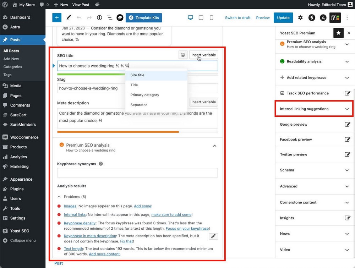Open the three-dot Options menu
Image resolution: width=355 pixels, height=268 pixels.
pyautogui.click(x=347, y=18)
